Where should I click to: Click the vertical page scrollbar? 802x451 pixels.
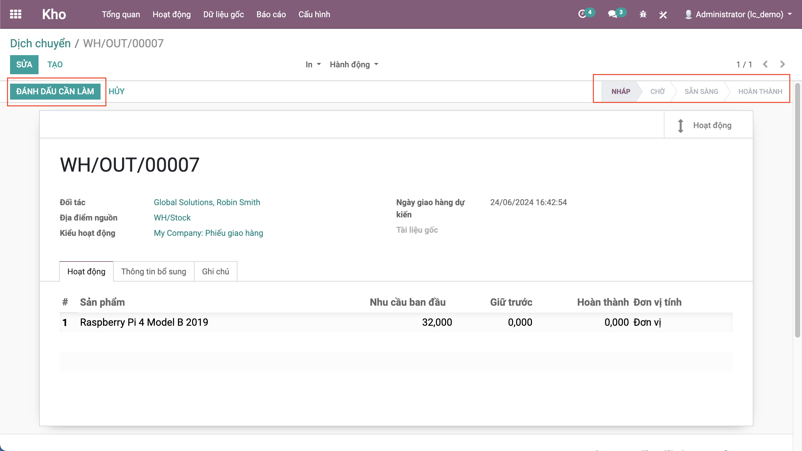(x=797, y=210)
